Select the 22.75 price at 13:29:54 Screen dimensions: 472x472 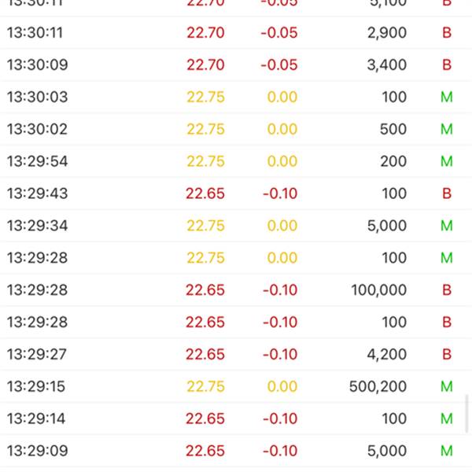click(205, 161)
